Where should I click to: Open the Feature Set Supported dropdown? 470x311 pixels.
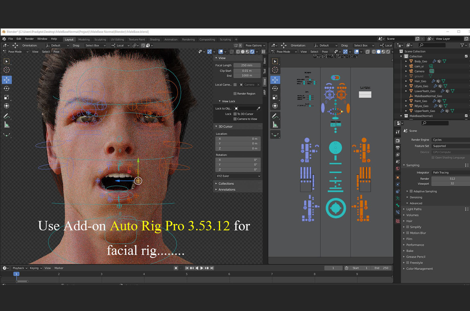click(x=450, y=146)
